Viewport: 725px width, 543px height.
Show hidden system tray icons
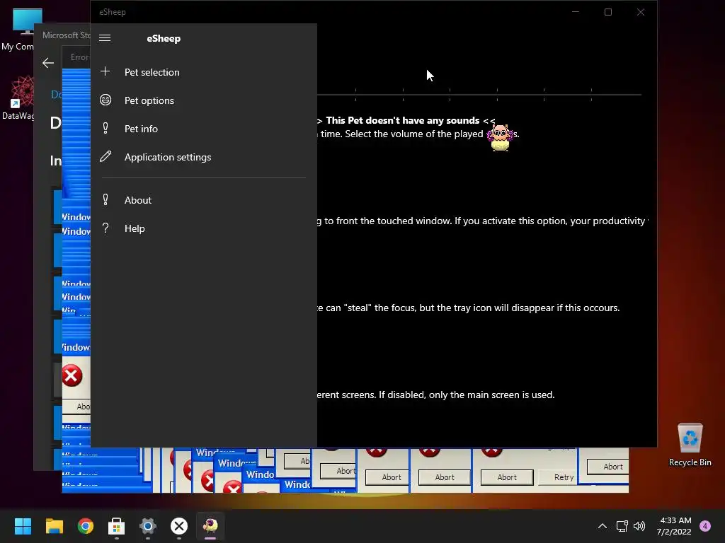click(x=603, y=526)
